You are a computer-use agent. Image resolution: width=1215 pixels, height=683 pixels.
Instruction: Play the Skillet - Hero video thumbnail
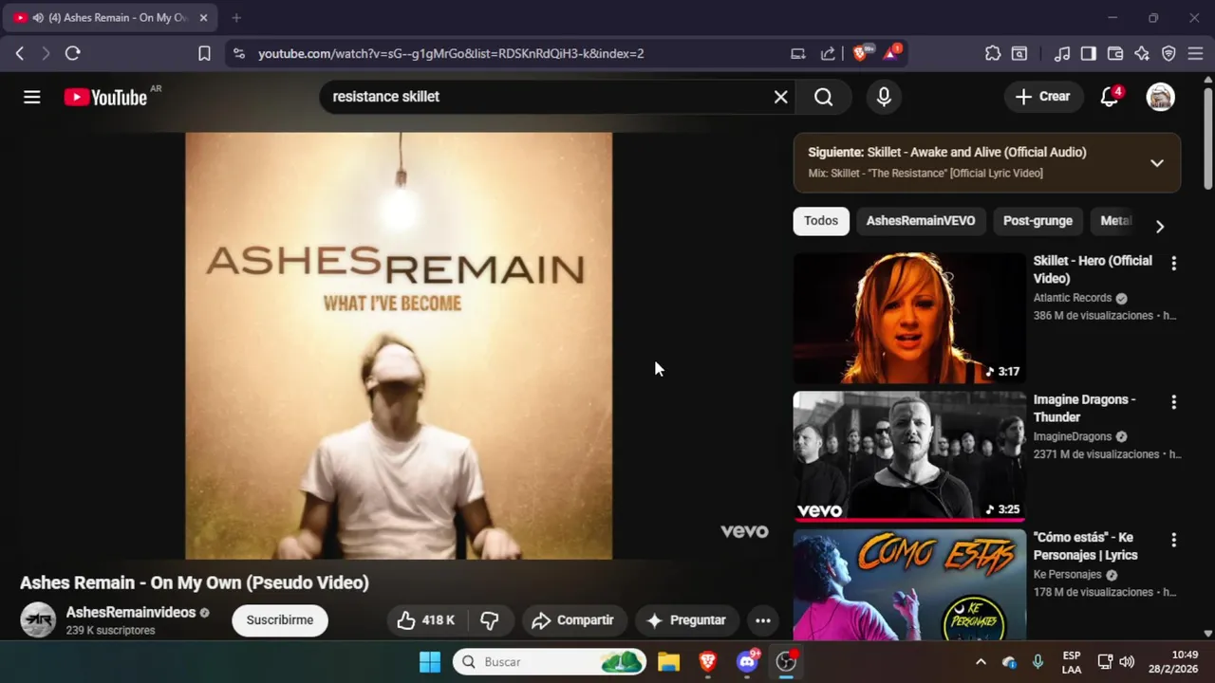pyautogui.click(x=909, y=318)
